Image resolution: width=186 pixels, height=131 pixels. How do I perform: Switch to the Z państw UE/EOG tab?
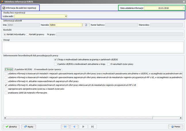(23, 69)
